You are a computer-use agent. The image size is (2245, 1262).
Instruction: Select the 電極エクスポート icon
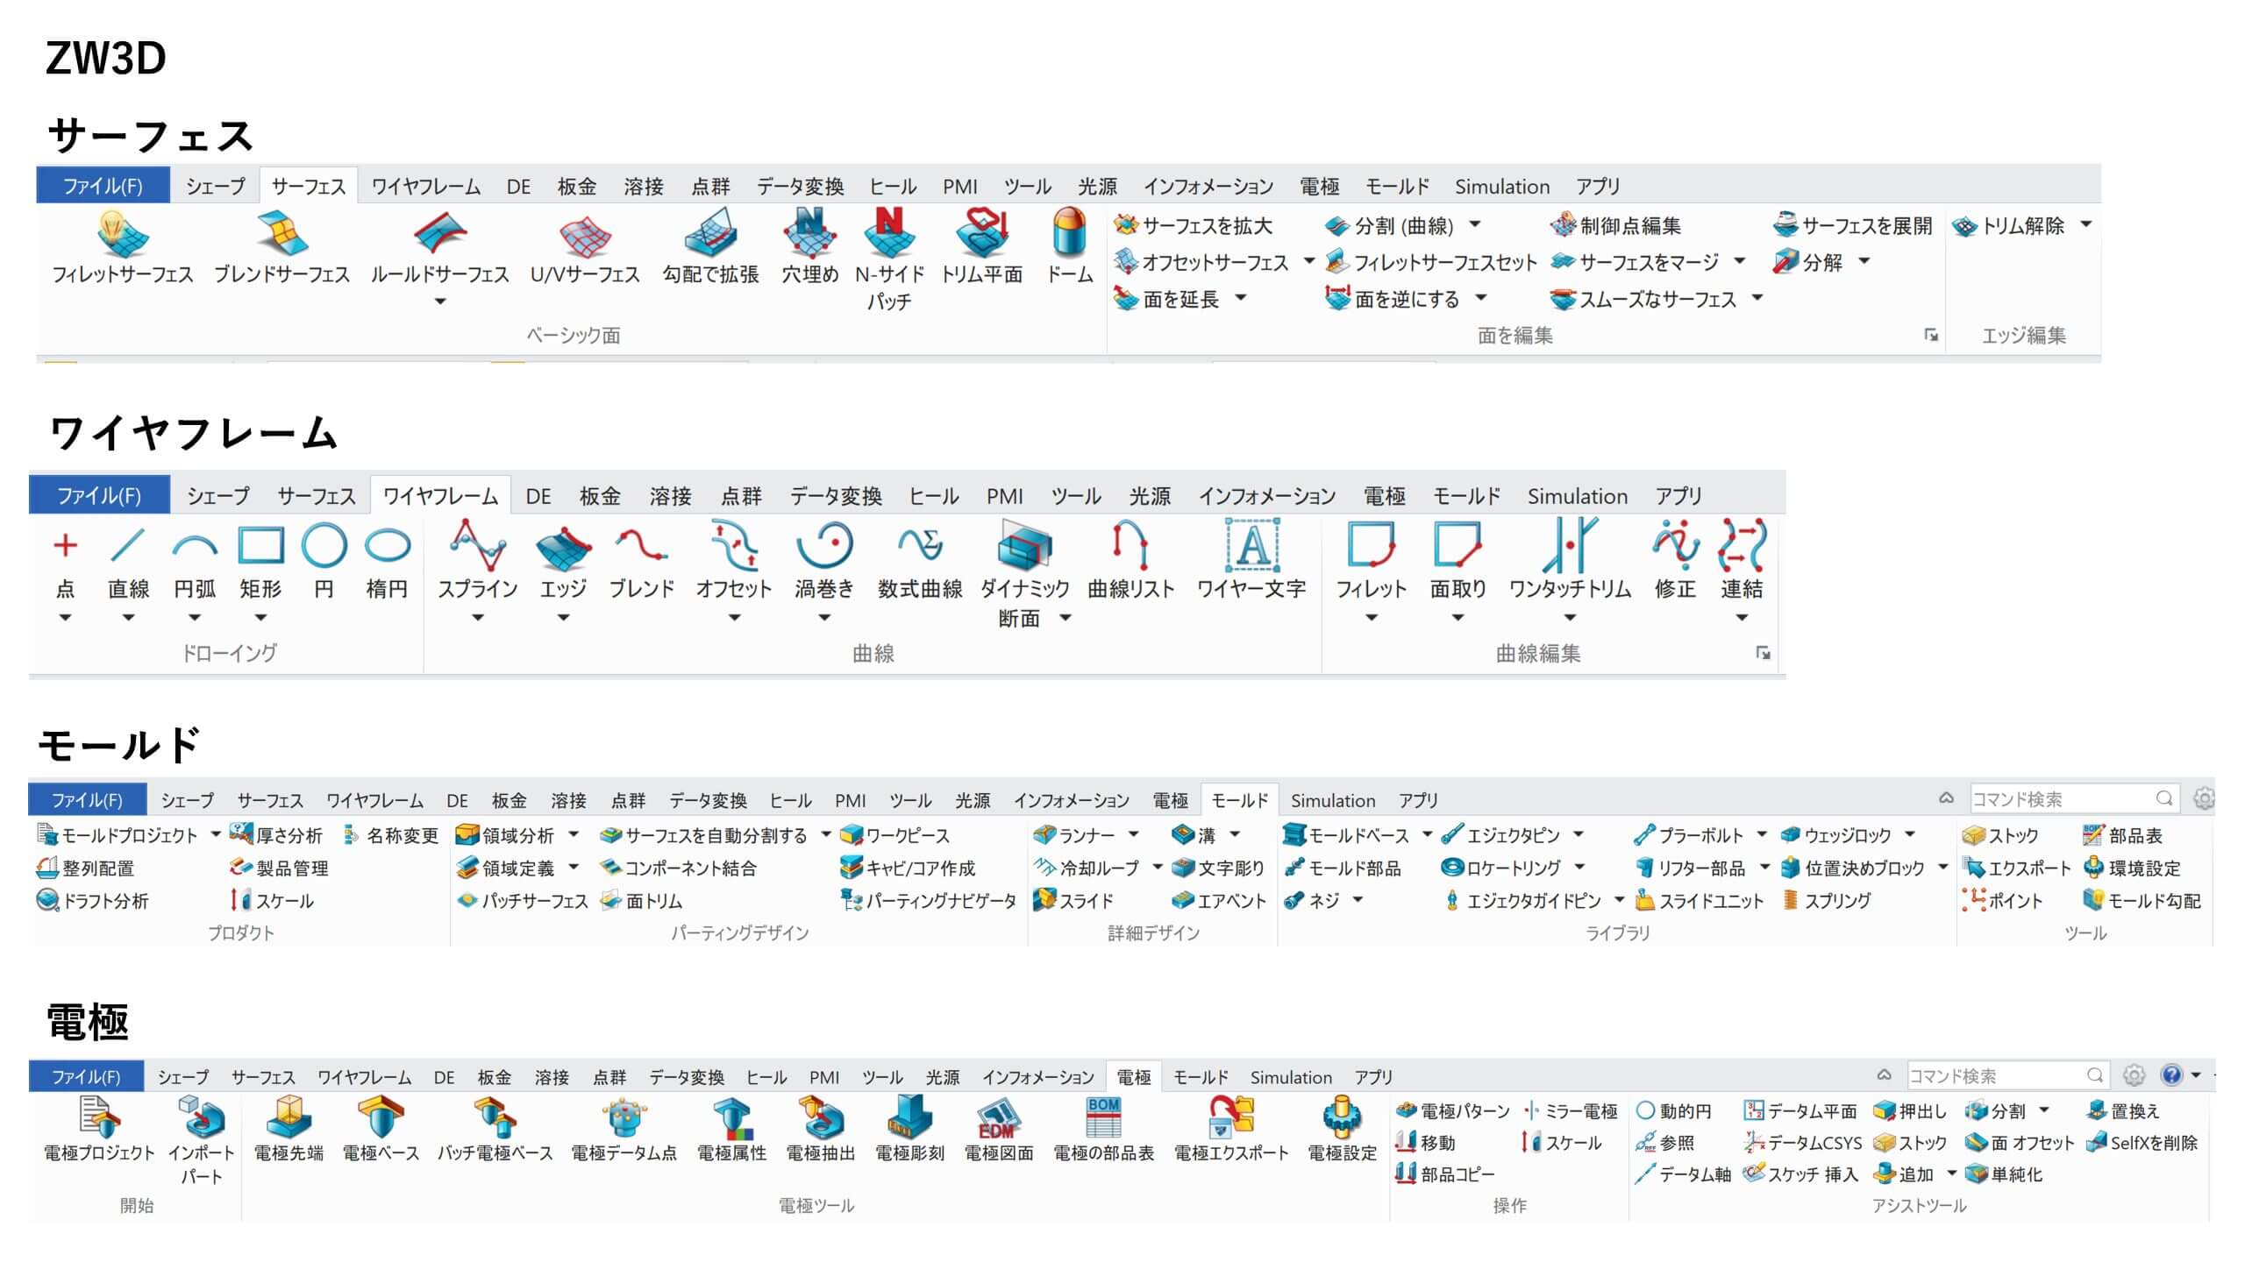click(1231, 1117)
